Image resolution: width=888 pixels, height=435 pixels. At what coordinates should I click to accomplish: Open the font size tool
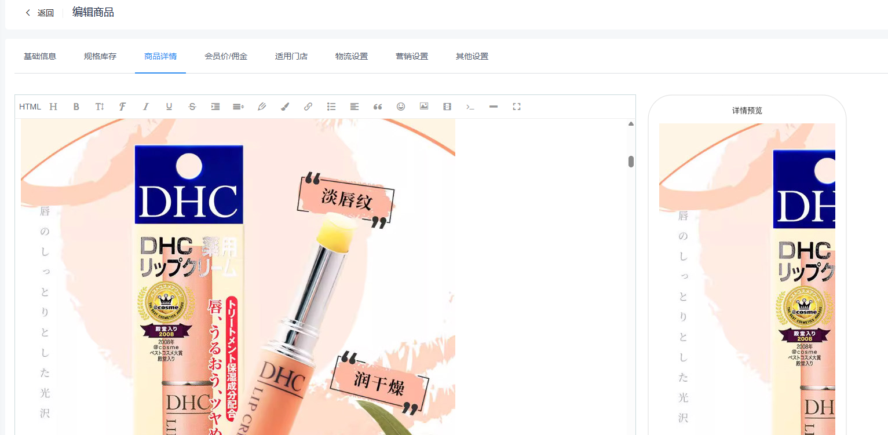point(100,107)
